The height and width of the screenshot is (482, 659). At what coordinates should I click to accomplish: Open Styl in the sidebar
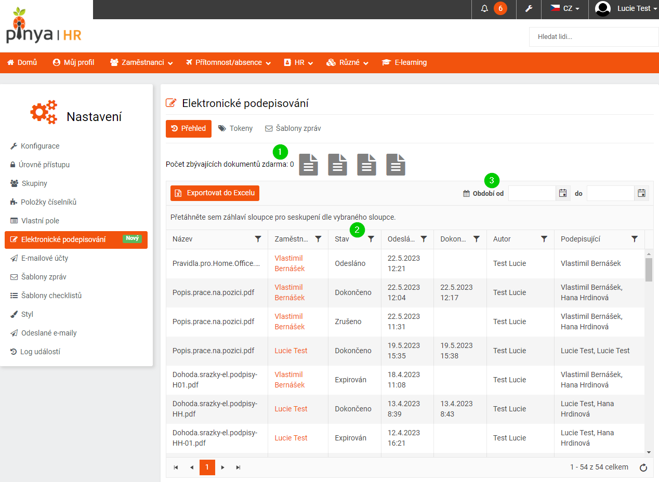pos(22,314)
